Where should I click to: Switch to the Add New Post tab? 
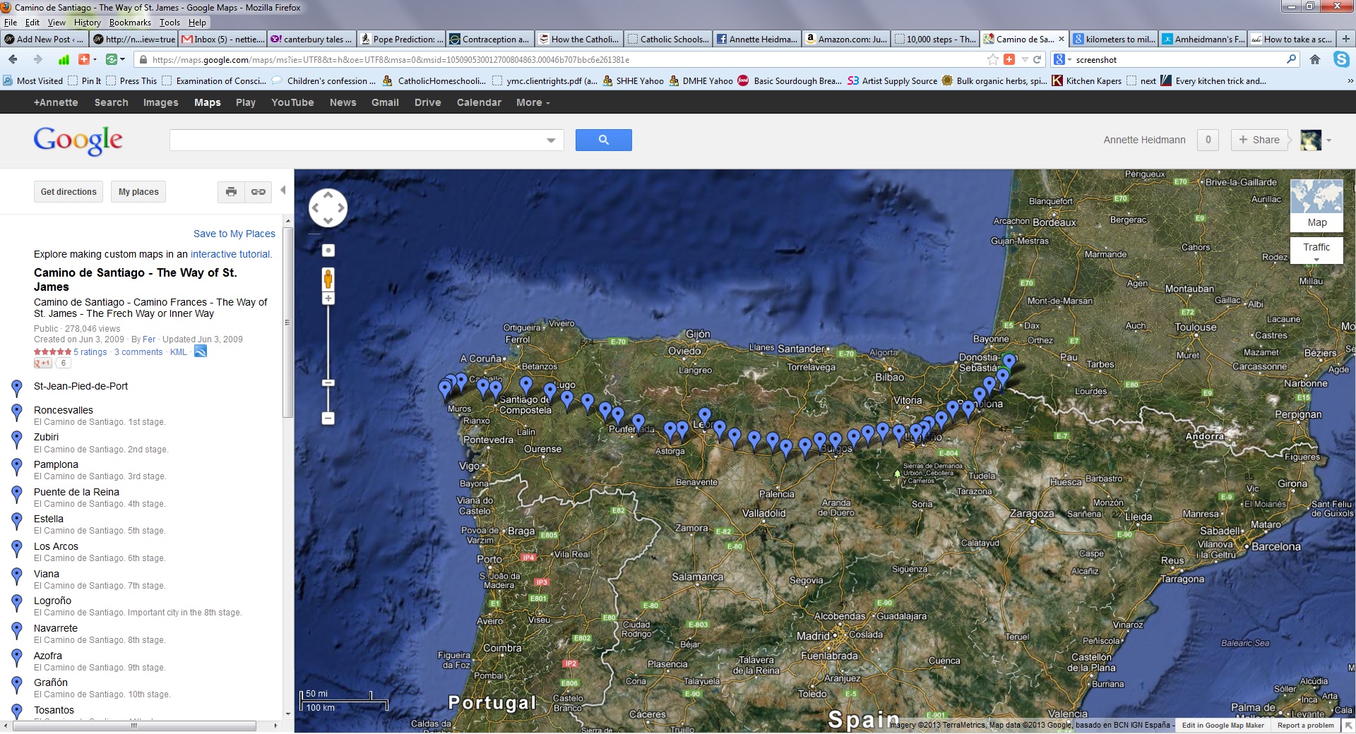[44, 39]
